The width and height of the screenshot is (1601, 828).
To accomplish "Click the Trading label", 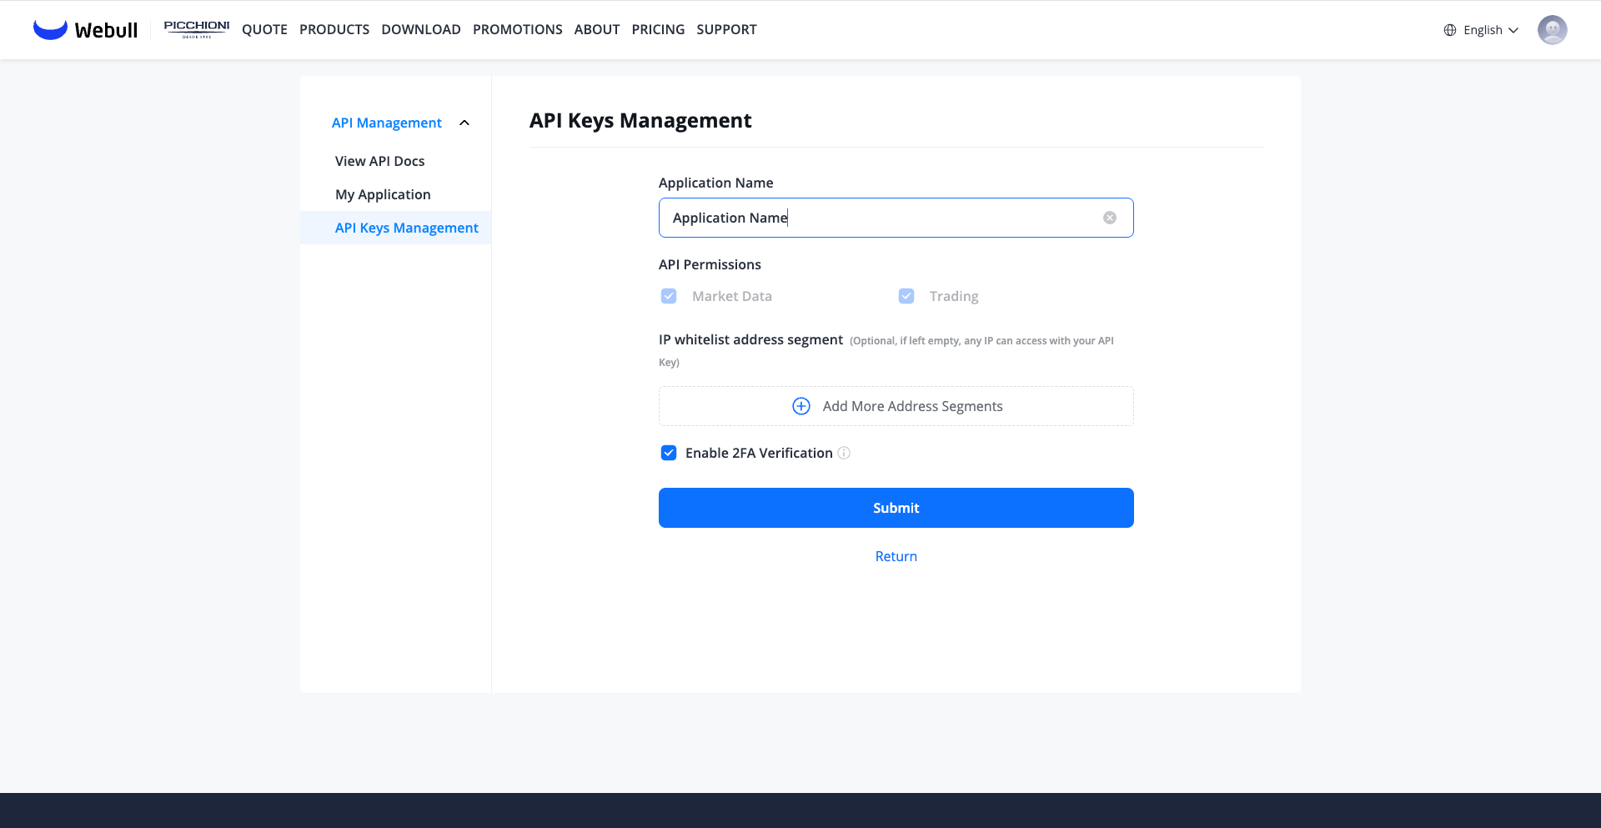I will tap(954, 296).
